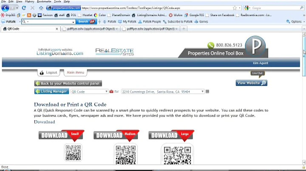This screenshot has width=306, height=171.
Task: Open the Wufoo bookmark
Action: click(176, 15)
